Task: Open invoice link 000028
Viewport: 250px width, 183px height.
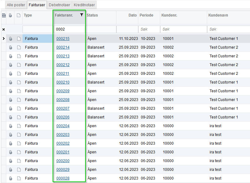Action: [63, 178]
